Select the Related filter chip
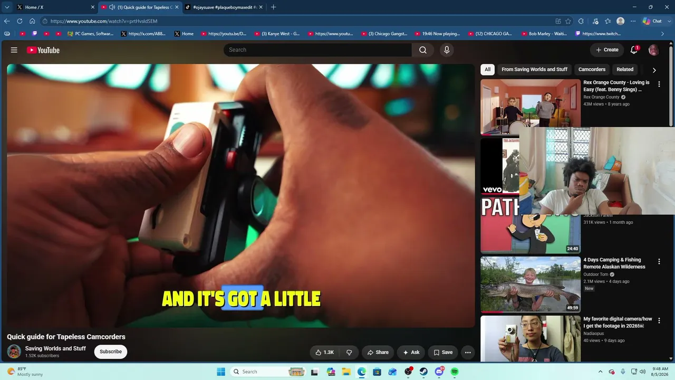Image resolution: width=675 pixels, height=380 pixels. click(625, 69)
